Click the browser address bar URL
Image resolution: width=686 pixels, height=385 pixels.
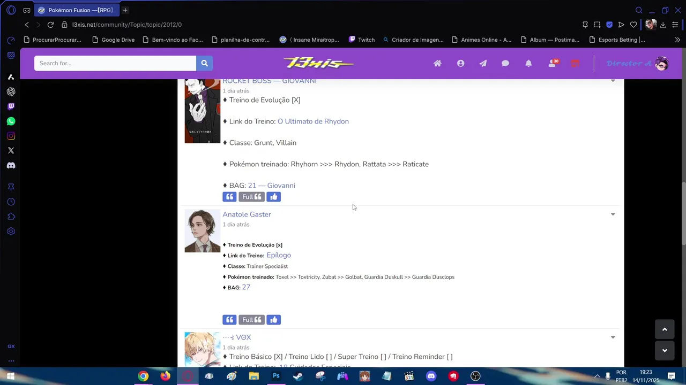(x=127, y=25)
